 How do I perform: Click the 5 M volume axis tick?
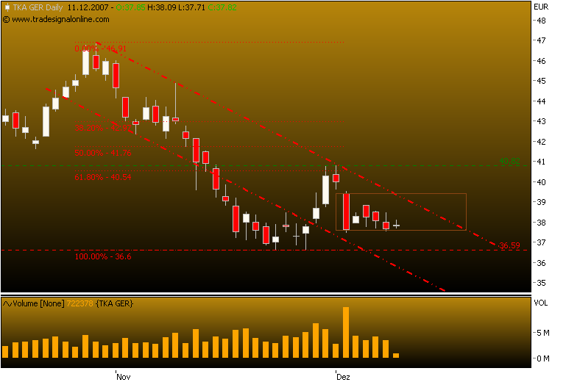543,333
